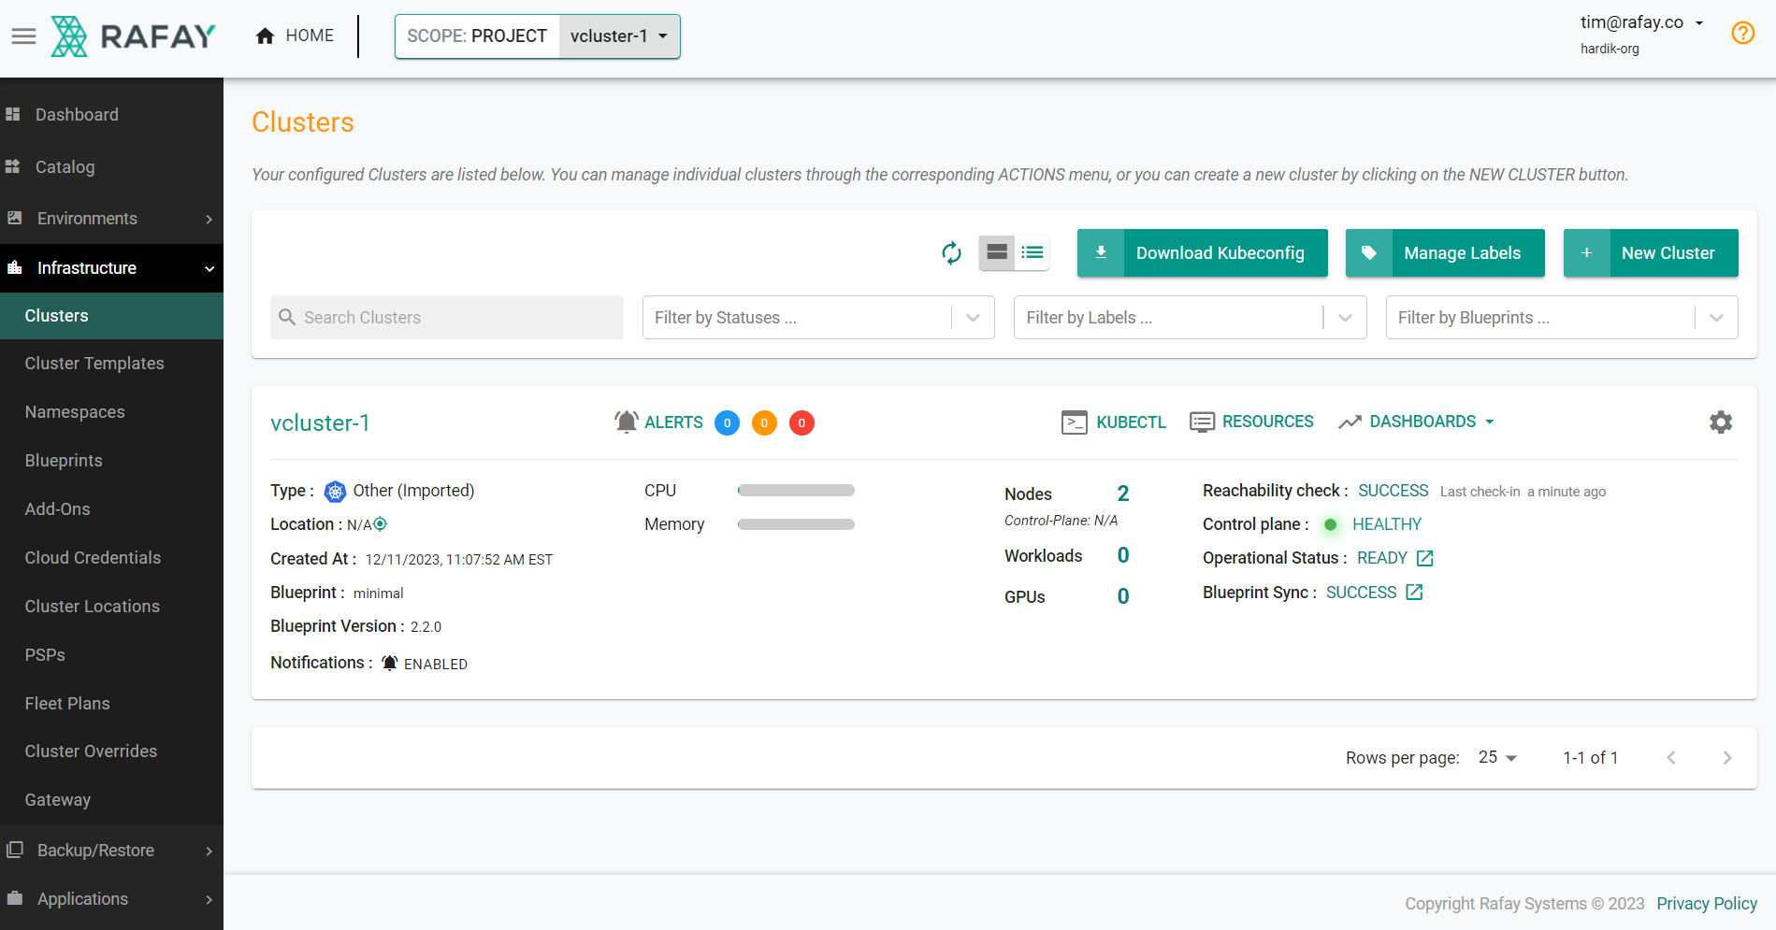Click the HEALTHY control plane status

tap(1387, 524)
